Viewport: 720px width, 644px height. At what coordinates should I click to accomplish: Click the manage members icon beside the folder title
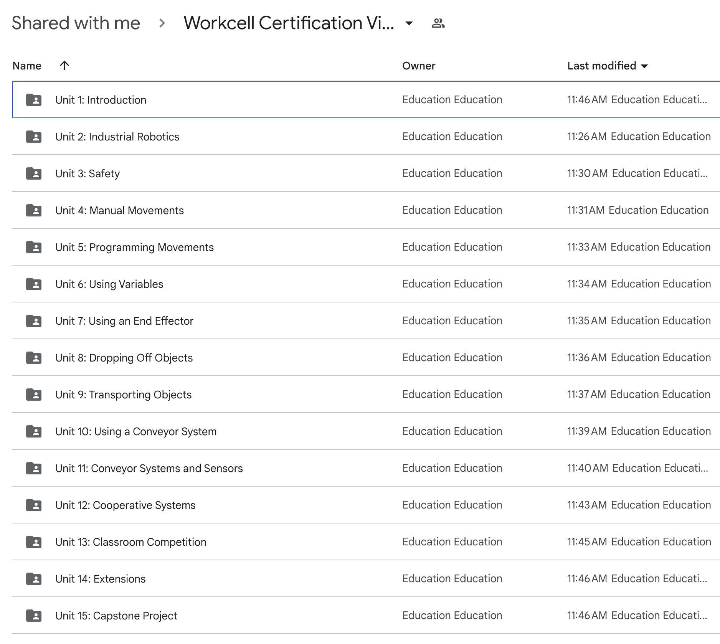(x=439, y=23)
